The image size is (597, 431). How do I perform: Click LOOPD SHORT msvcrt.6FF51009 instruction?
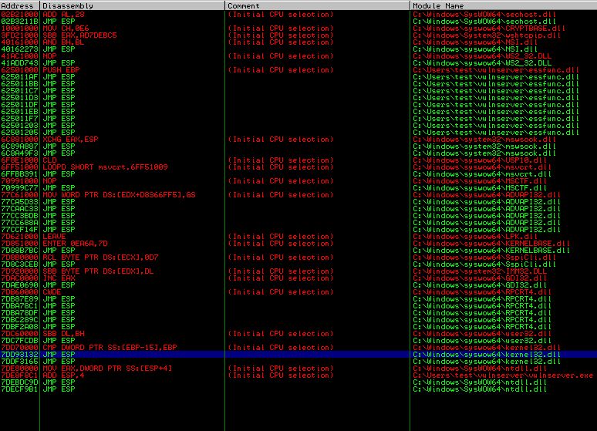click(105, 167)
